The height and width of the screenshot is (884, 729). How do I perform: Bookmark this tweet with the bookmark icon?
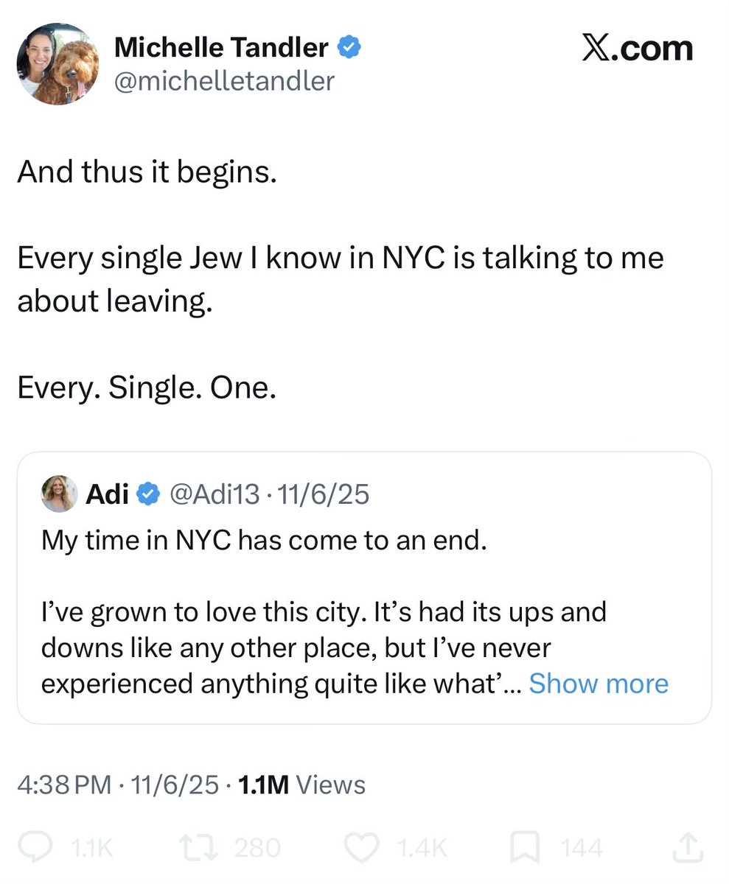click(x=525, y=847)
